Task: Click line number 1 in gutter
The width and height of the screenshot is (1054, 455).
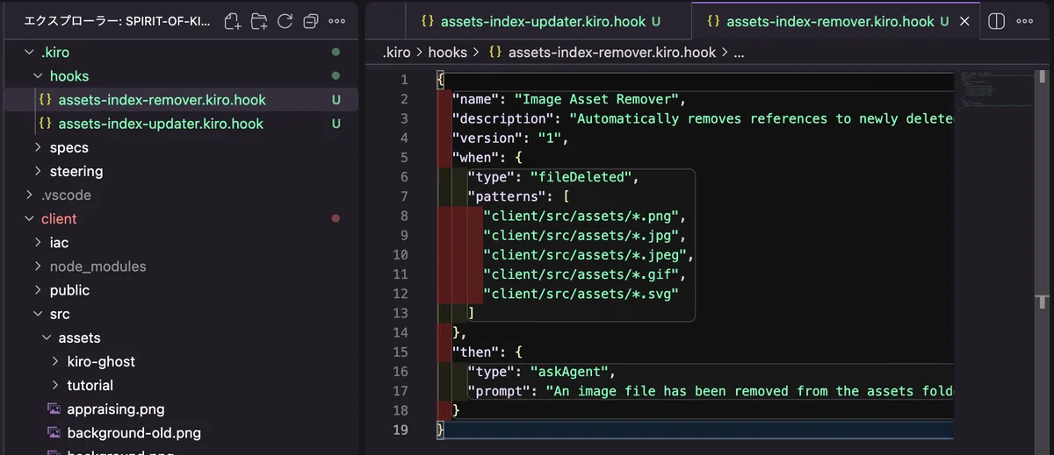Action: (x=404, y=80)
